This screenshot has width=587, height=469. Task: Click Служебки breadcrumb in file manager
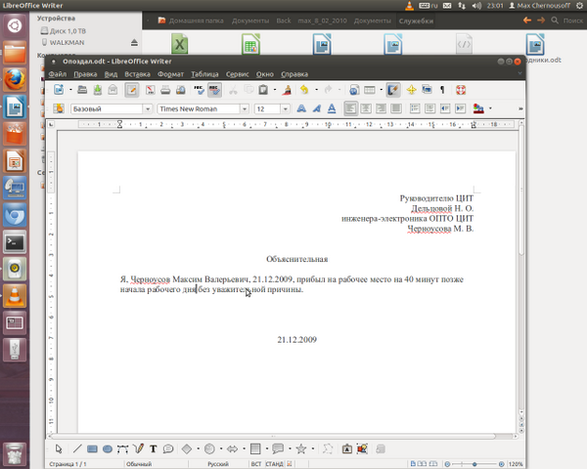[x=416, y=21]
